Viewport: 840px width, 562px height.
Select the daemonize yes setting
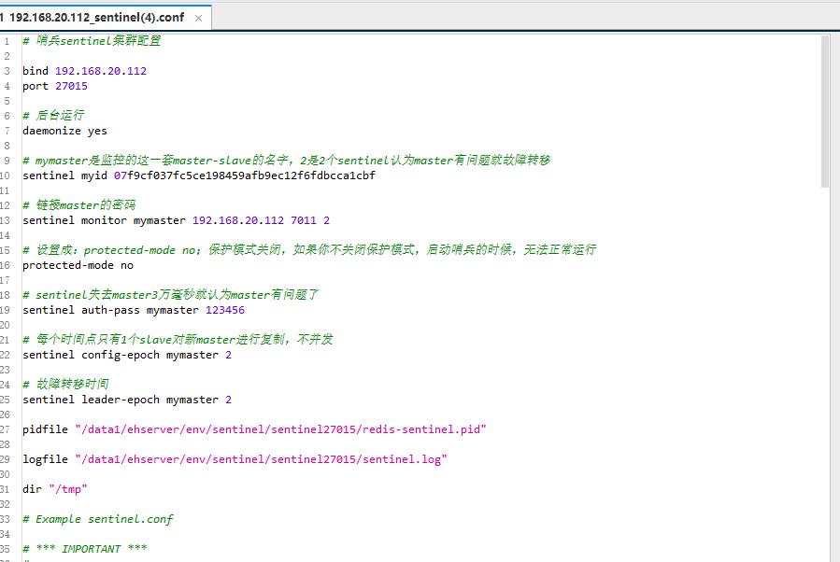click(x=65, y=130)
